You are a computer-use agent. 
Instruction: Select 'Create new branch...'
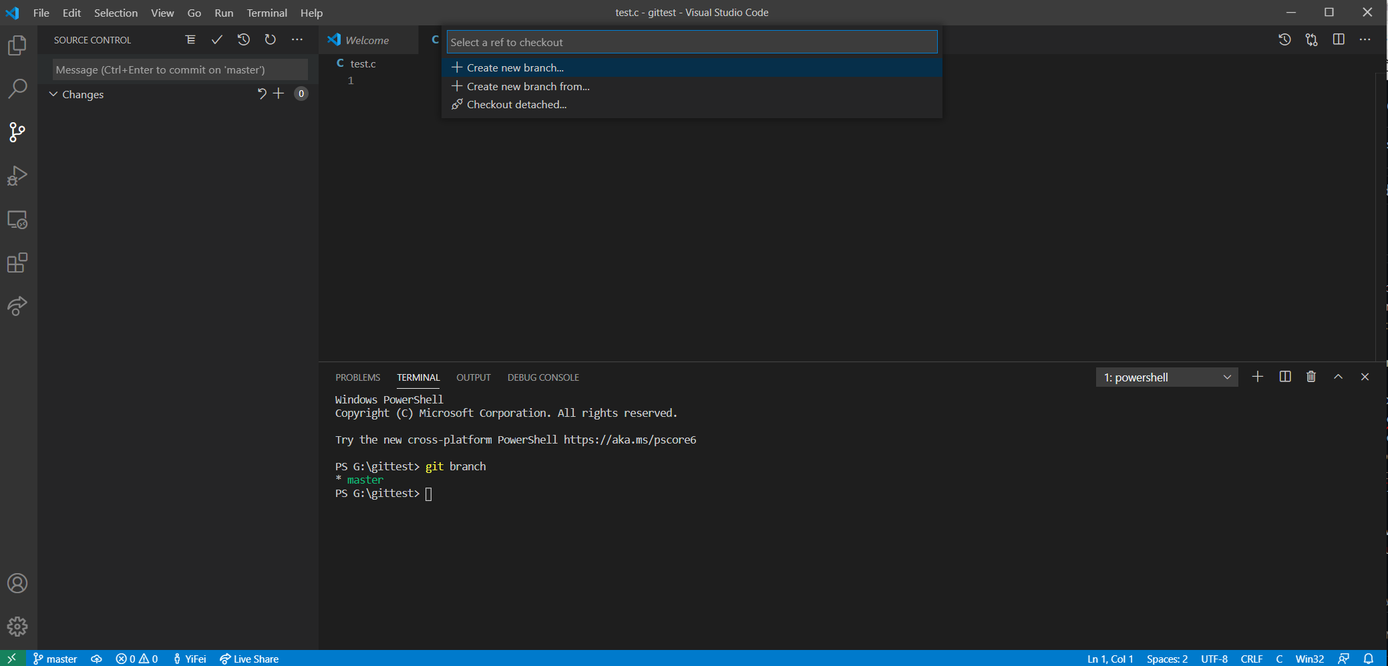514,67
